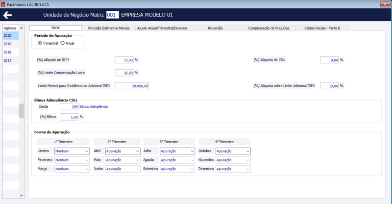Click the EMPRESA MODELO 01 company name

(x=147, y=15)
